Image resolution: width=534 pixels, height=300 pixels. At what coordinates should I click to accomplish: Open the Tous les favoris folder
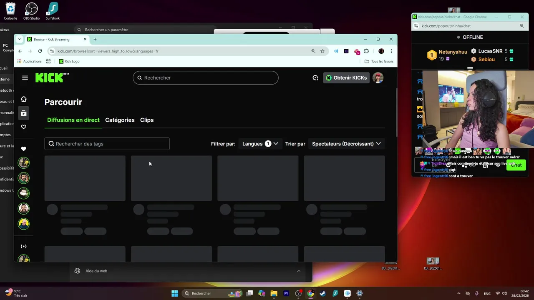point(379,61)
